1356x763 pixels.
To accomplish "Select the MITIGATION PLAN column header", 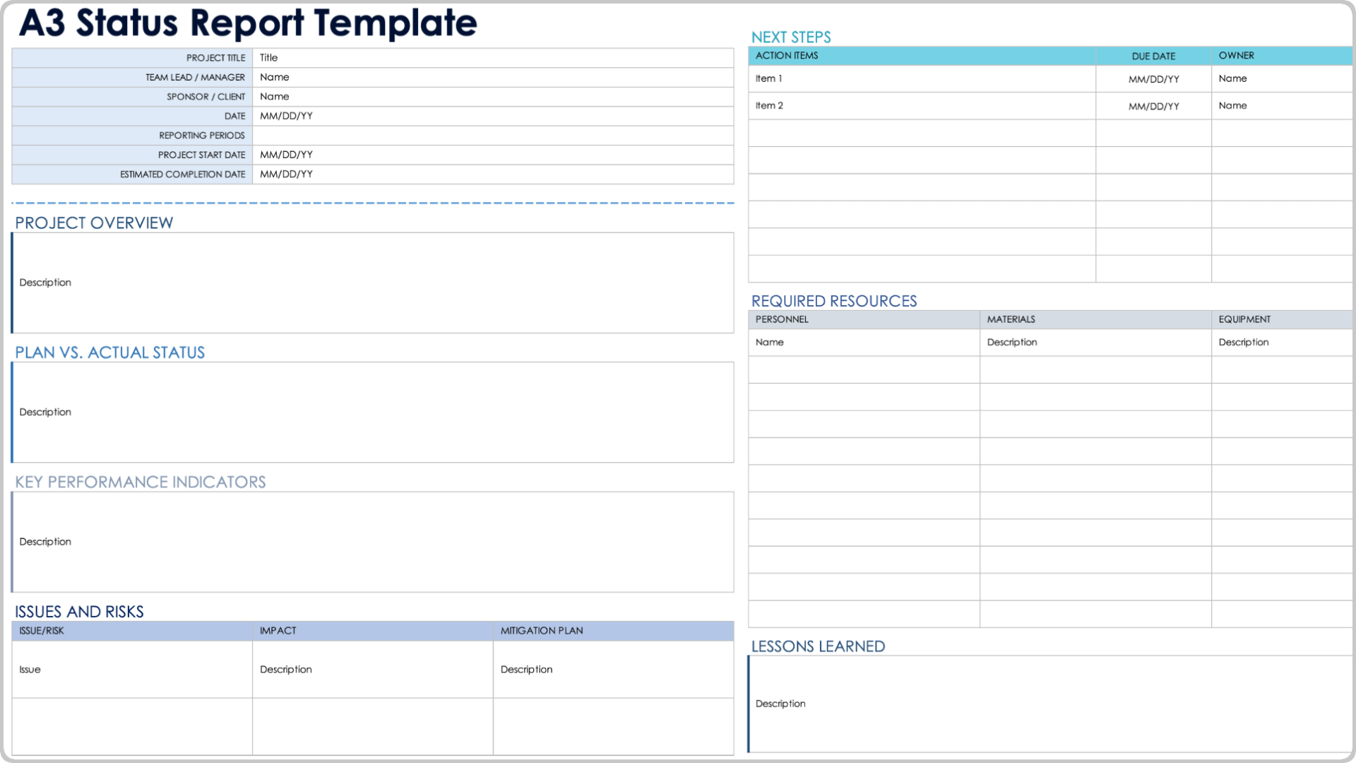I will tap(614, 631).
